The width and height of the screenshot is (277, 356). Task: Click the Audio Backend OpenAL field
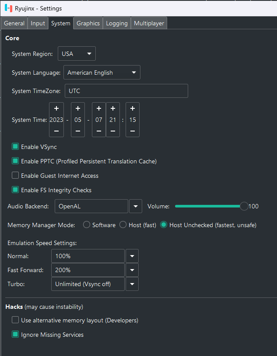91,206
